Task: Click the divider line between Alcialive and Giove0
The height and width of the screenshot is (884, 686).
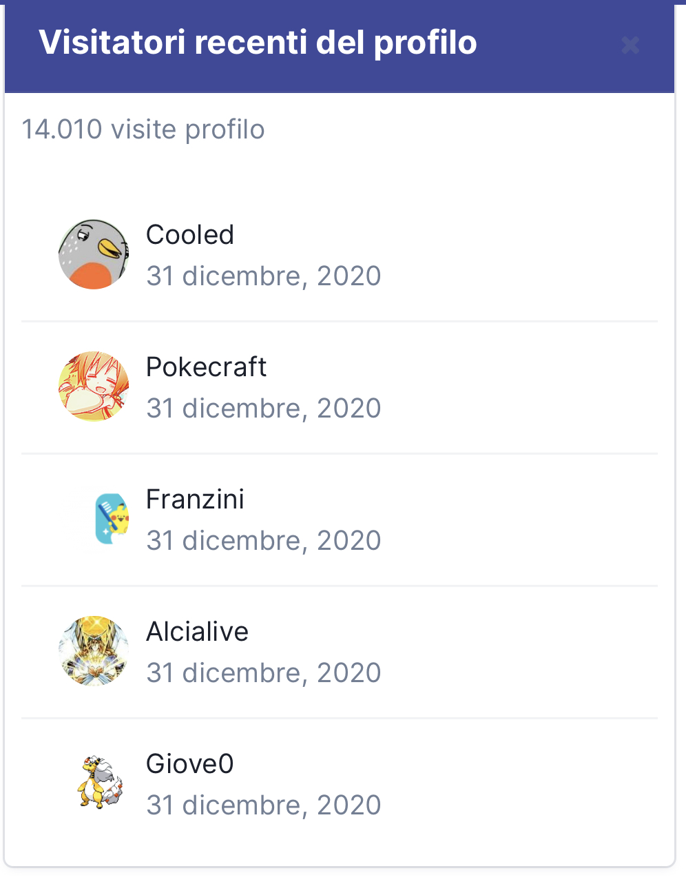Action: [340, 718]
